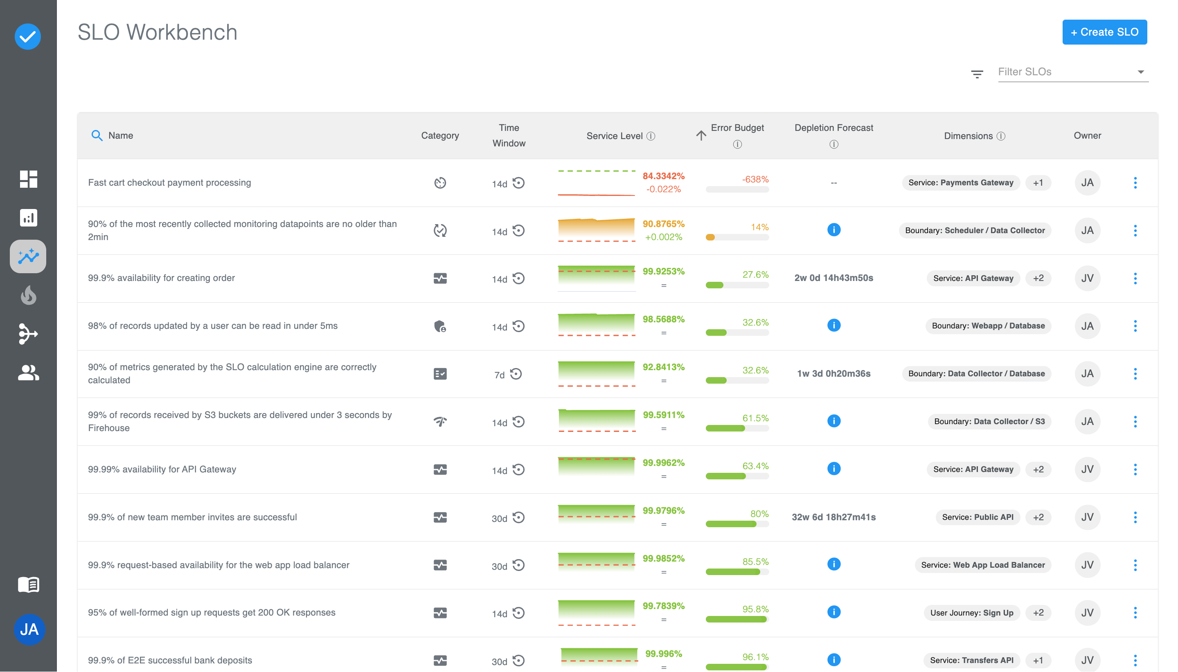Open '99.9% availability for creating order' SLO

click(x=161, y=278)
